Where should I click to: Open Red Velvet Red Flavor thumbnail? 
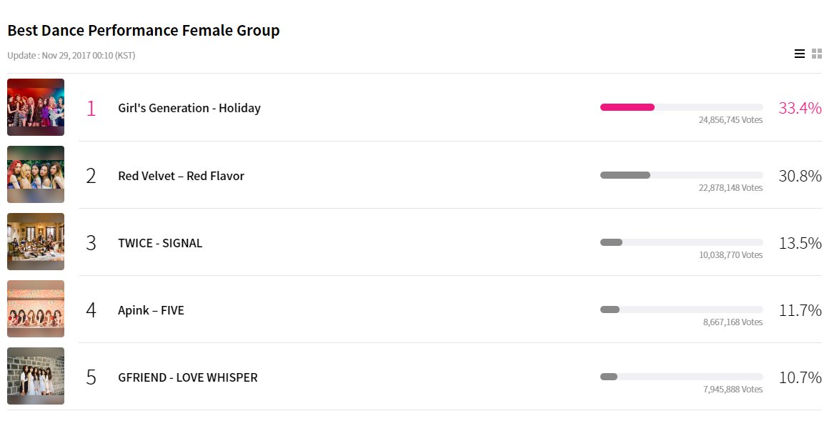pos(36,174)
